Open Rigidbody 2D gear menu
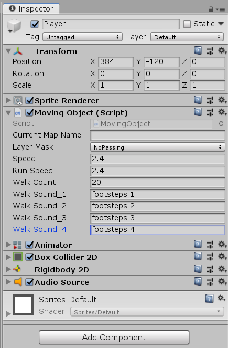The image size is (228, 348). 222,269
